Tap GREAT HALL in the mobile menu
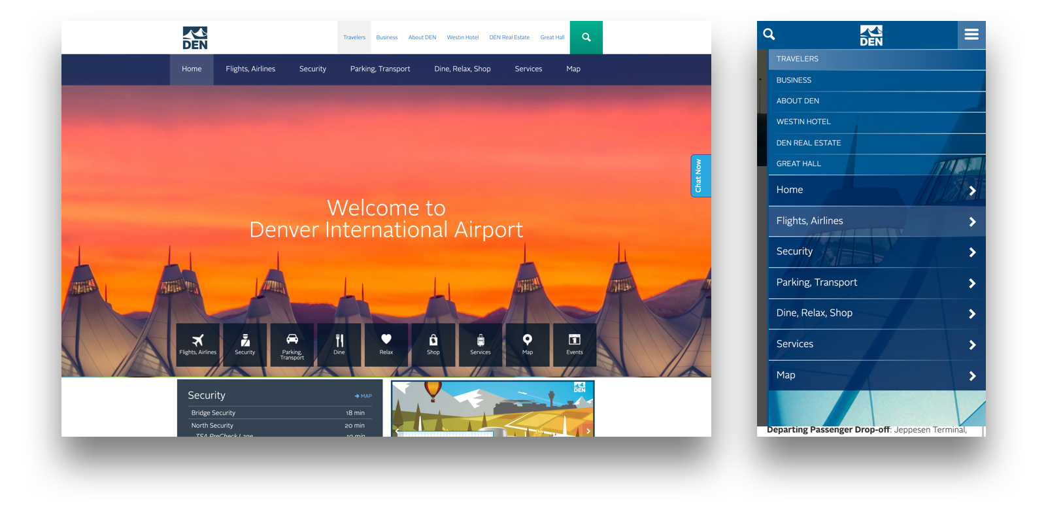This screenshot has width=1046, height=523. coord(877,164)
